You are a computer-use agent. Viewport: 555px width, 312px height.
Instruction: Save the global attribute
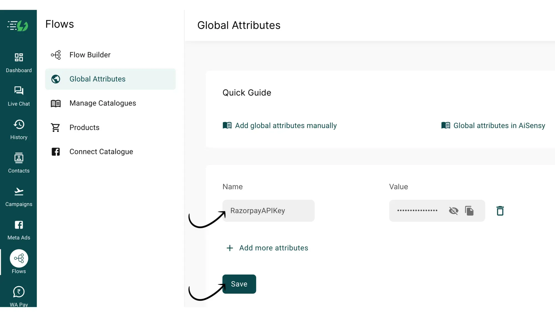(239, 284)
